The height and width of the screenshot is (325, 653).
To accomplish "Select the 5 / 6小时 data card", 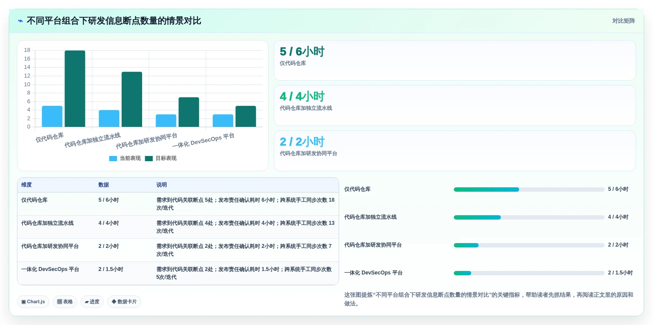I will click(x=455, y=61).
